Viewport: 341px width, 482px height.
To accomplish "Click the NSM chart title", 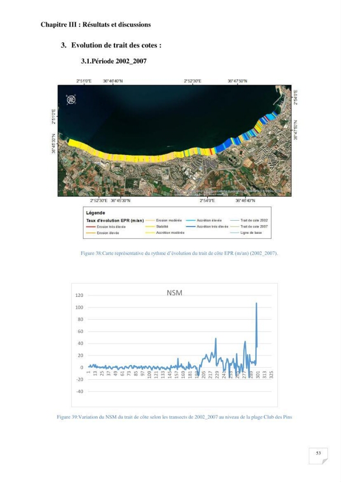I will coord(174,293).
